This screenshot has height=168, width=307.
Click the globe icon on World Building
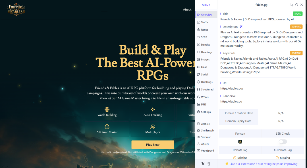[x=107, y=109]
